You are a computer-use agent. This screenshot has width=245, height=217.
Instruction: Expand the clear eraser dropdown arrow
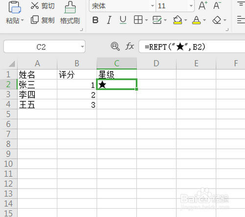pyautogui.click(x=225, y=20)
